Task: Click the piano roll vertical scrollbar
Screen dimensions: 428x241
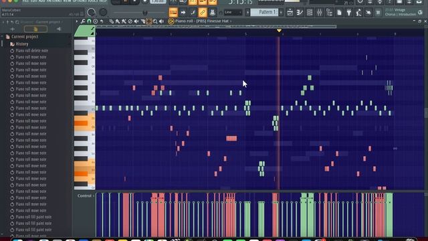Action: click(426, 112)
